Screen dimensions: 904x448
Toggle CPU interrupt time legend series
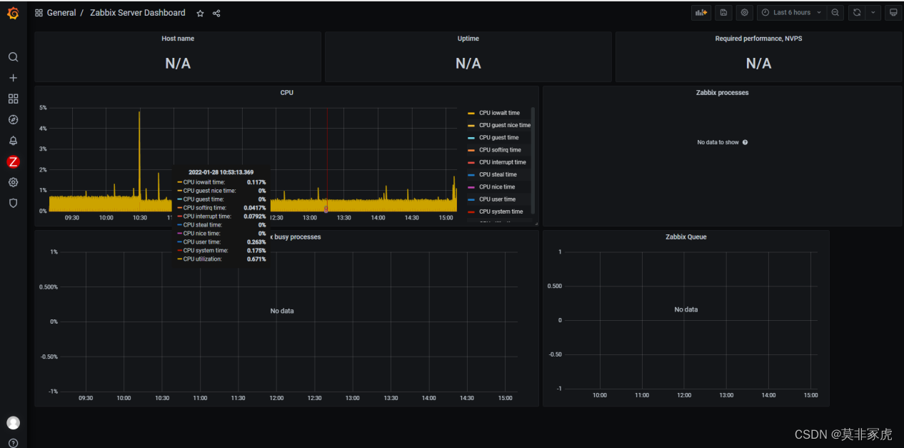502,162
